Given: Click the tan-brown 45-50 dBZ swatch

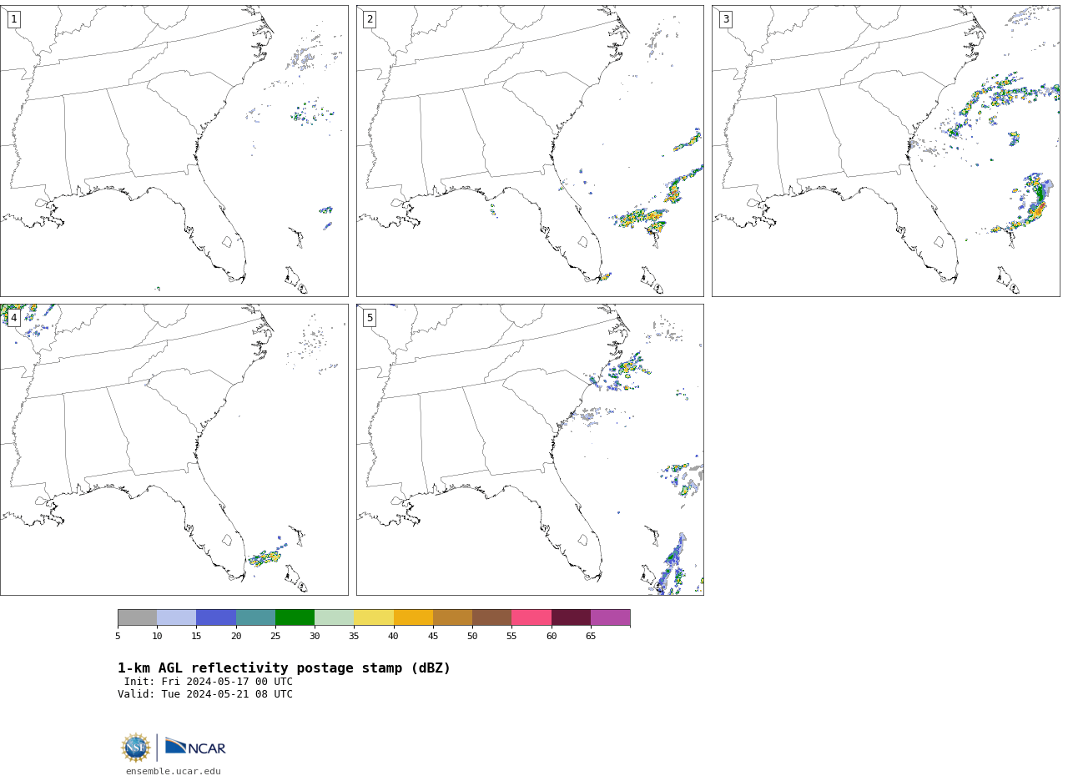Looking at the screenshot, I should (452, 617).
